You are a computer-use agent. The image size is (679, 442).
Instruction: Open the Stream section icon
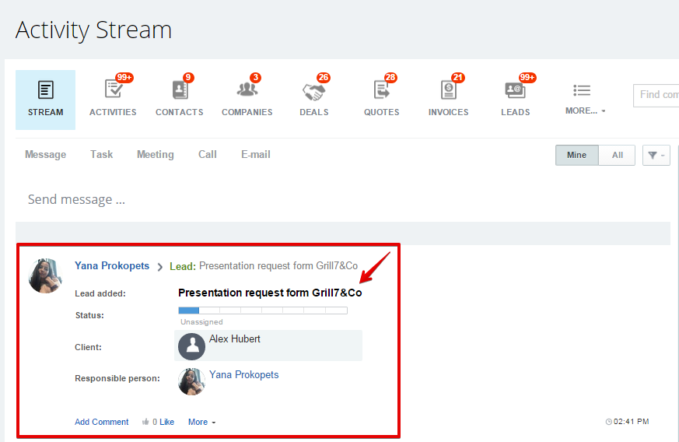(x=45, y=90)
